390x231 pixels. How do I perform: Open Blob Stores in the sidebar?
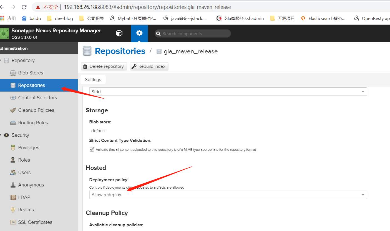(x=31, y=73)
